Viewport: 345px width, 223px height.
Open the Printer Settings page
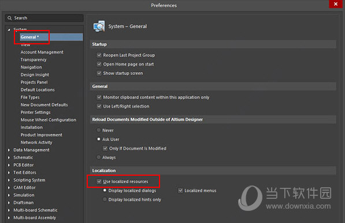[35, 112]
